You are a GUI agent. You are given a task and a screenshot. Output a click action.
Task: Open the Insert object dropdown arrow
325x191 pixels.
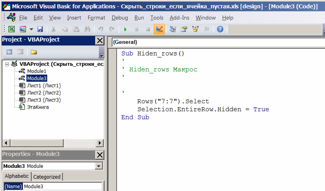(x=31, y=29)
